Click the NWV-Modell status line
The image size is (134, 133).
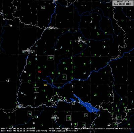pyautogui.click(x=18, y=129)
